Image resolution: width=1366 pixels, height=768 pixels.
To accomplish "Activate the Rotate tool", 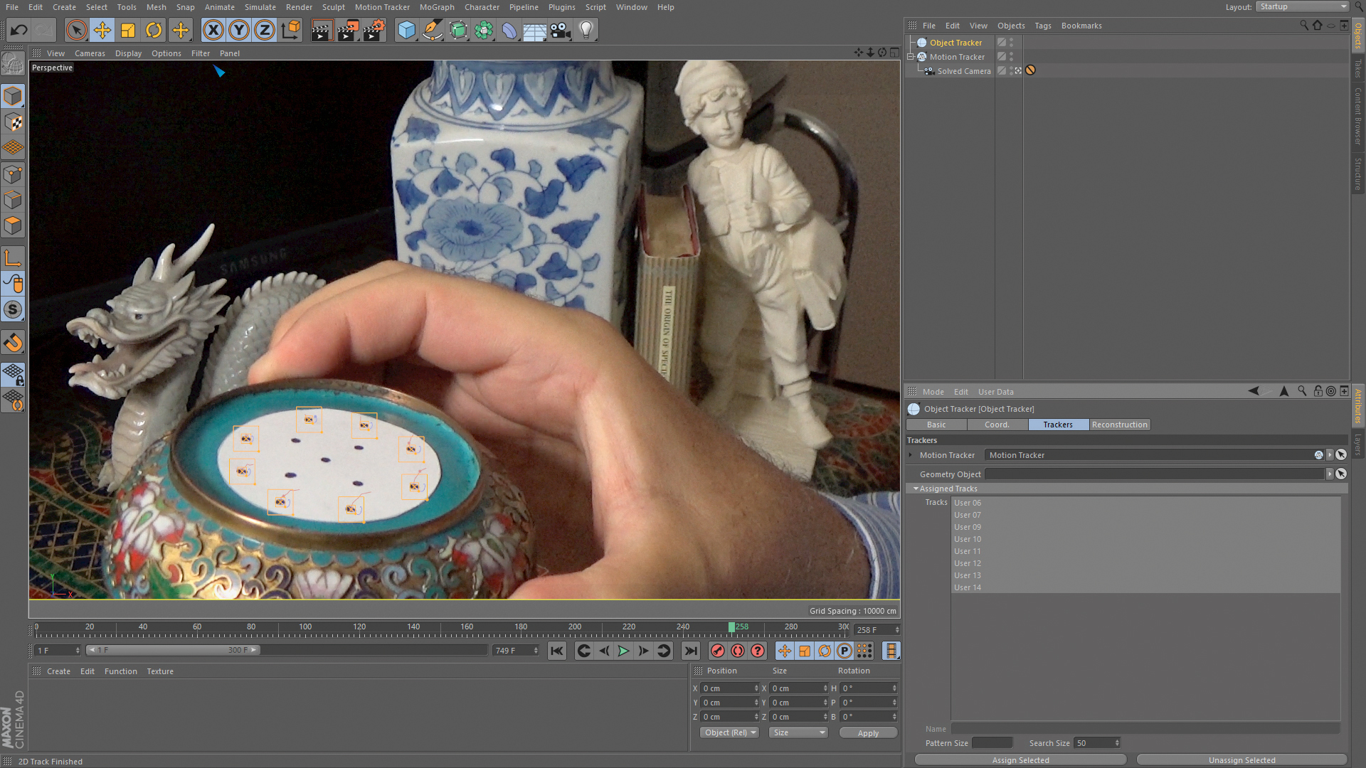I will [154, 31].
